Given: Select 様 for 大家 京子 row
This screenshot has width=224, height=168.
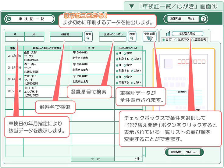Looking at the screenshot, I should [117, 77].
